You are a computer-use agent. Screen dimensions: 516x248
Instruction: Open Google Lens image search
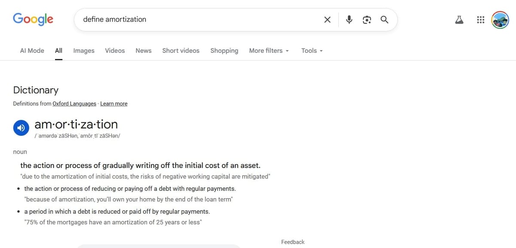pyautogui.click(x=367, y=19)
